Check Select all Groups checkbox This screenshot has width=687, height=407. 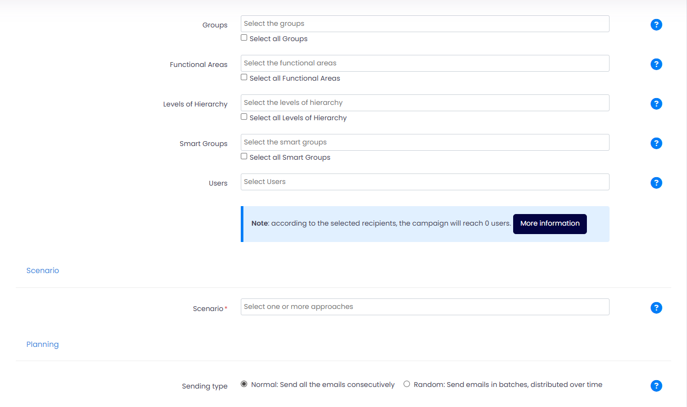coord(244,38)
